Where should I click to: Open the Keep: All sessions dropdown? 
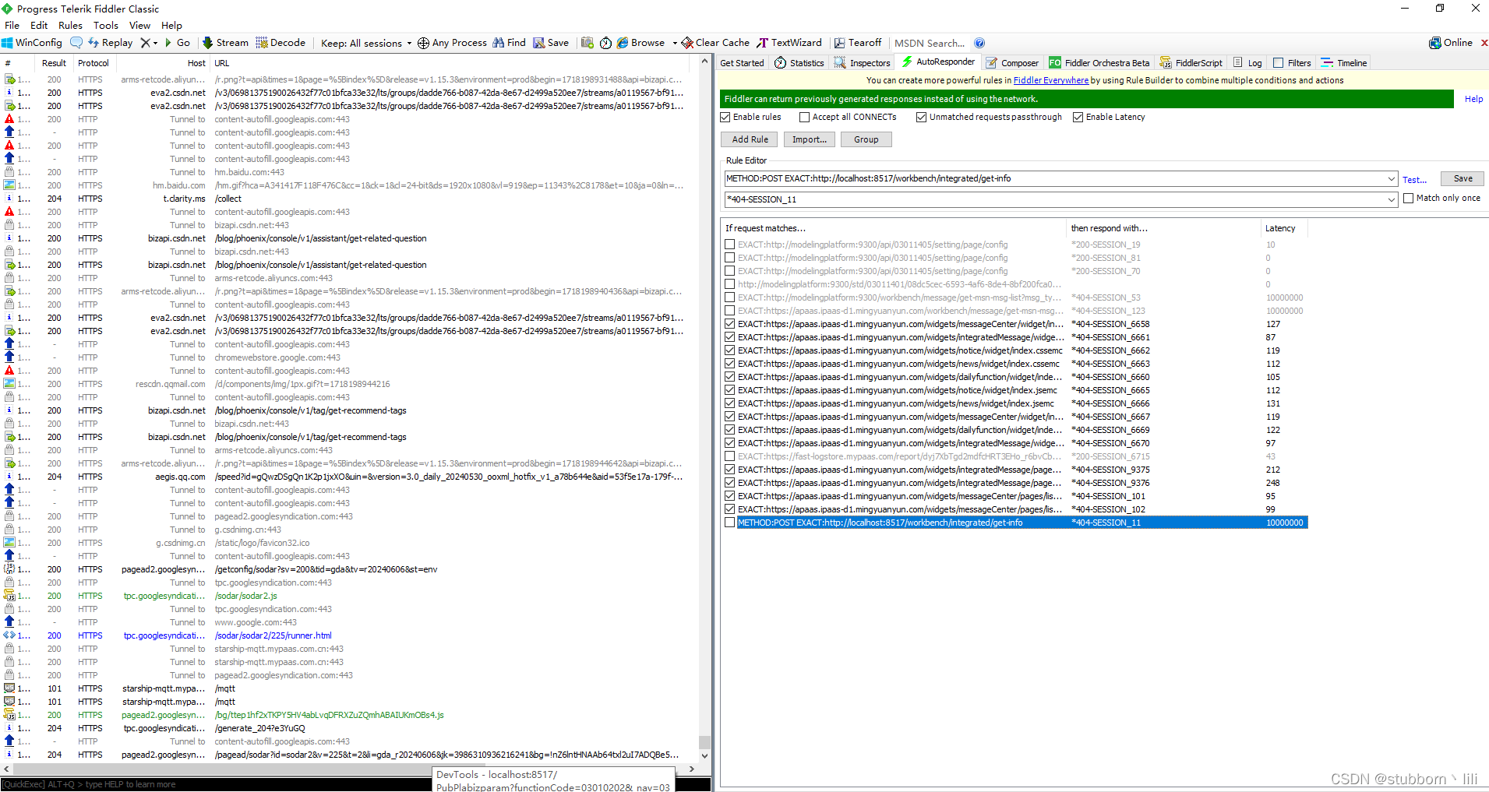[366, 43]
